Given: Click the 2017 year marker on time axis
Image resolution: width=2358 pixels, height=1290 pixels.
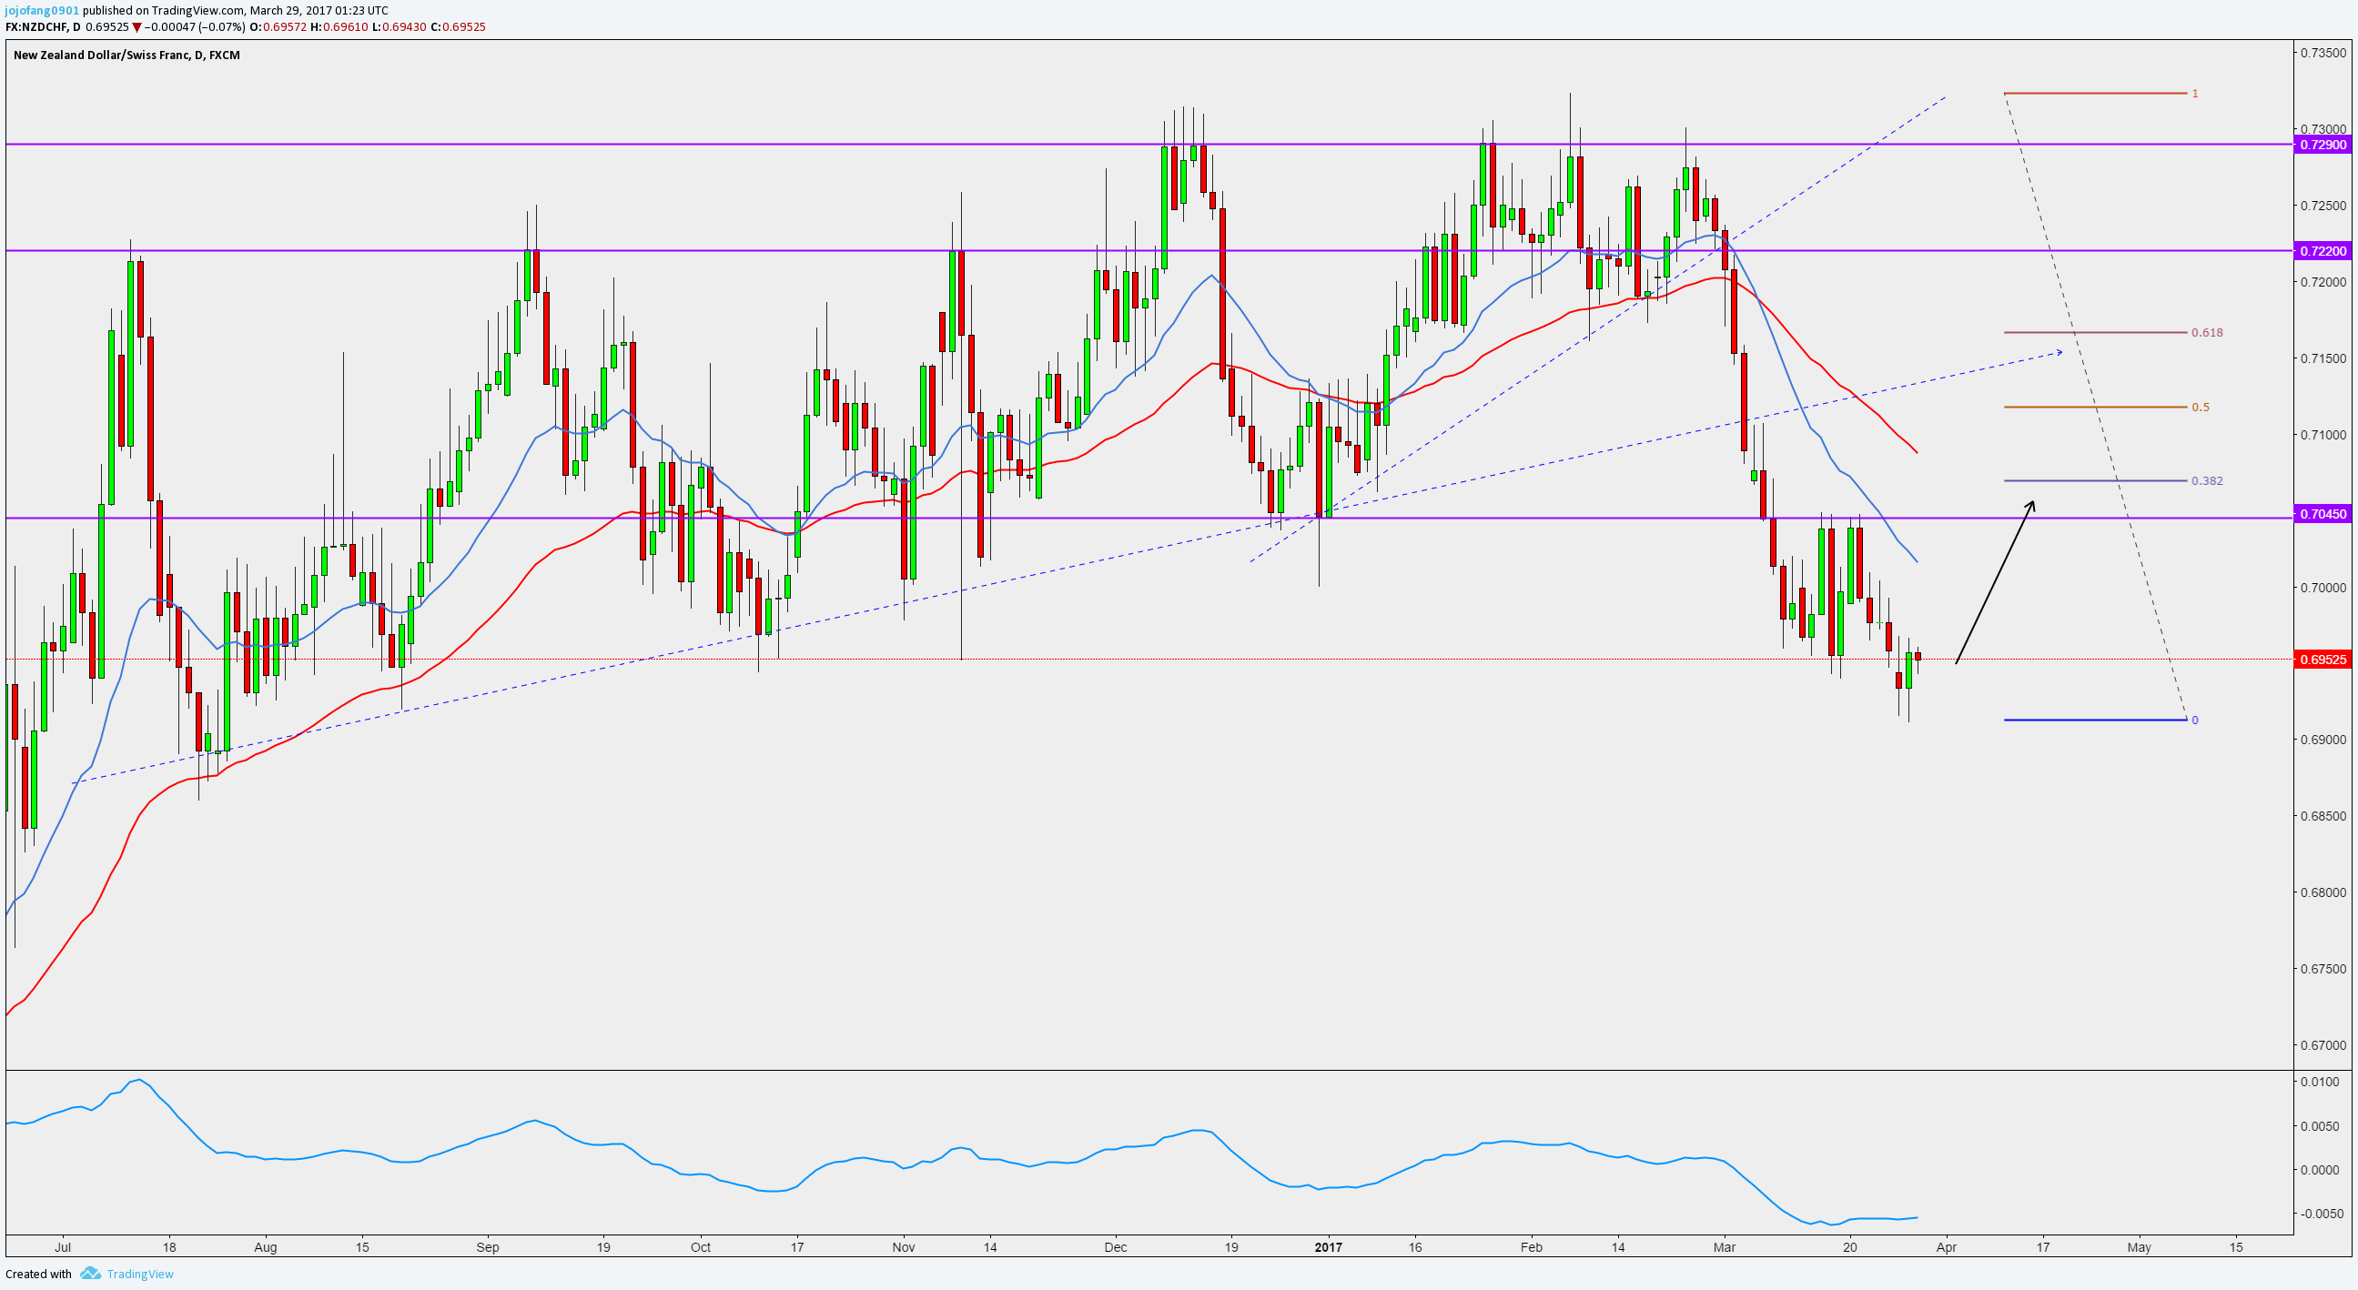Looking at the screenshot, I should pyautogui.click(x=1328, y=1247).
